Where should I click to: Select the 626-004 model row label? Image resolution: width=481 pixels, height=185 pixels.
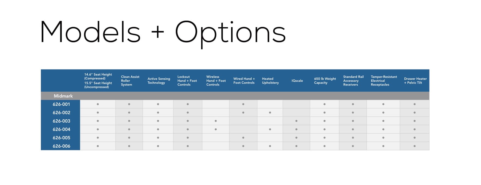click(61, 129)
